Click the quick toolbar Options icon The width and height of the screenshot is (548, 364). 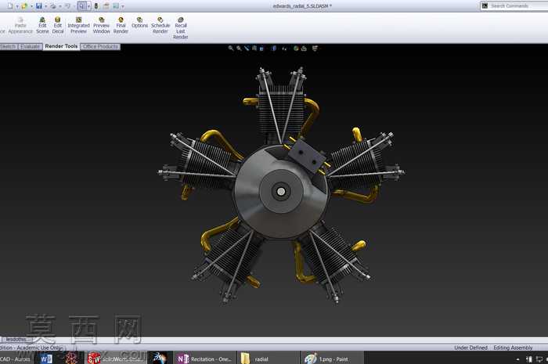coord(115,6)
